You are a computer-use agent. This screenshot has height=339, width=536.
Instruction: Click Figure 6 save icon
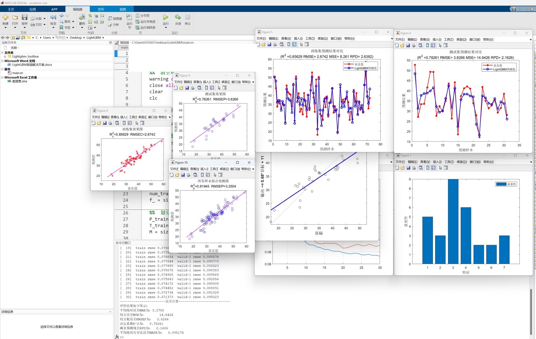coord(408,45)
